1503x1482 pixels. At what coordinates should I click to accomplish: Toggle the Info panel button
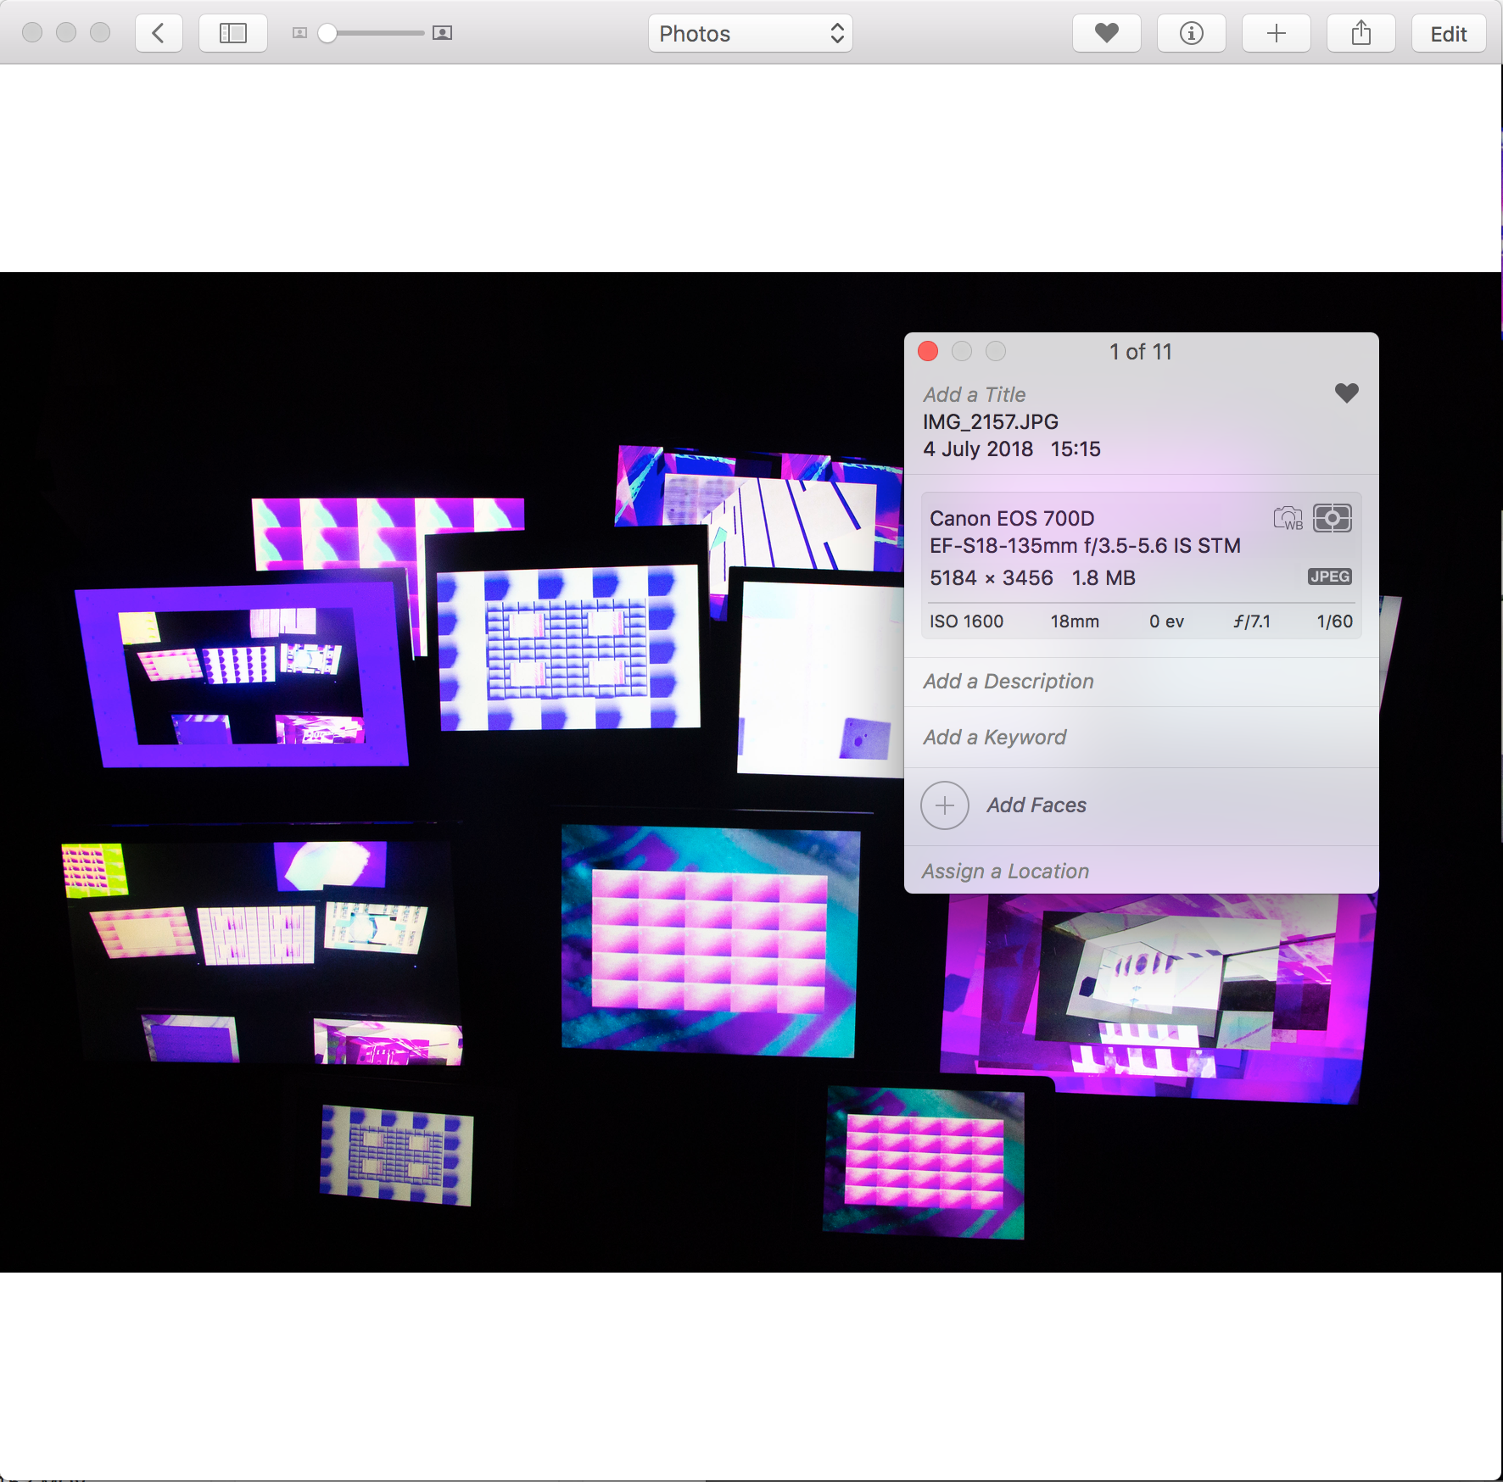[x=1191, y=33]
